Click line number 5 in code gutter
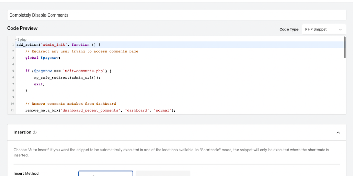The image size is (353, 176). [13, 71]
